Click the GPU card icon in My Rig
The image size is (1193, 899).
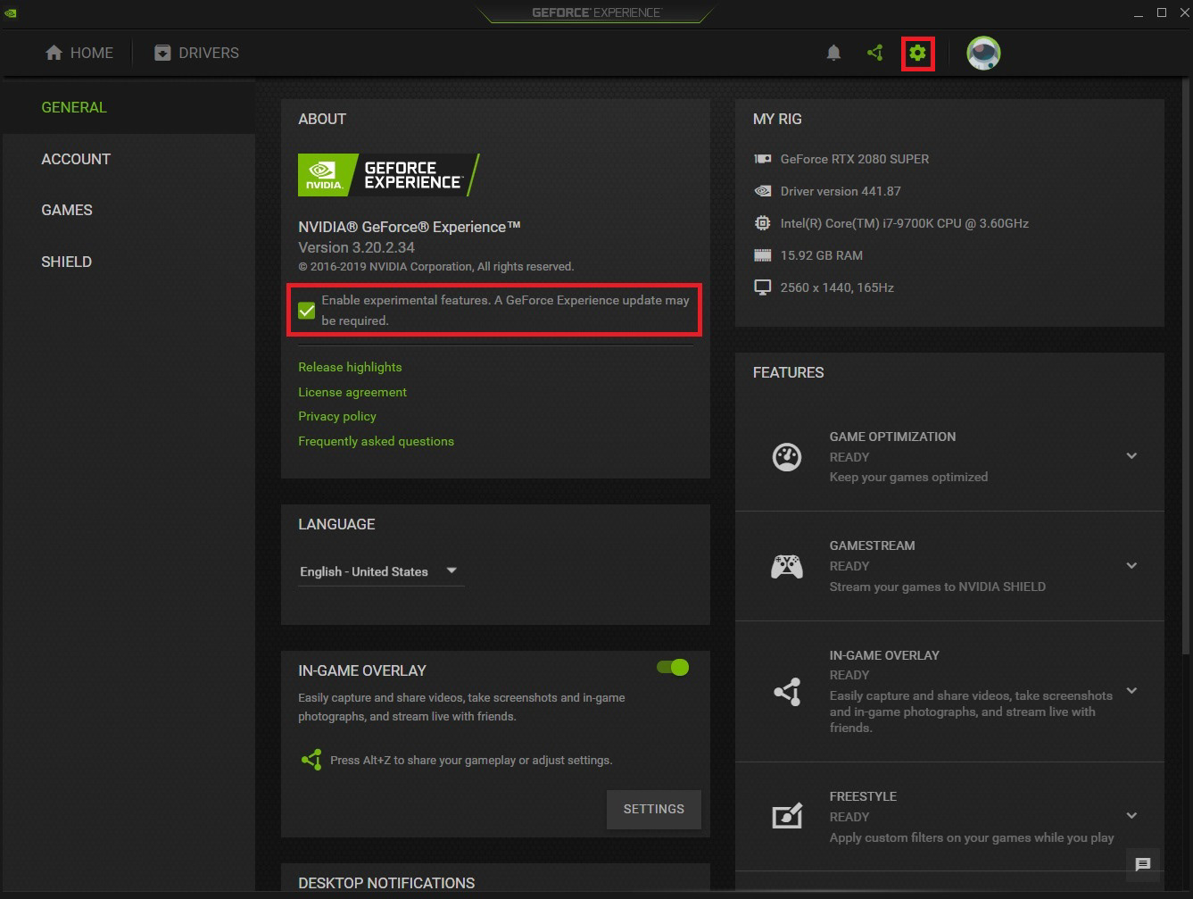coord(763,159)
